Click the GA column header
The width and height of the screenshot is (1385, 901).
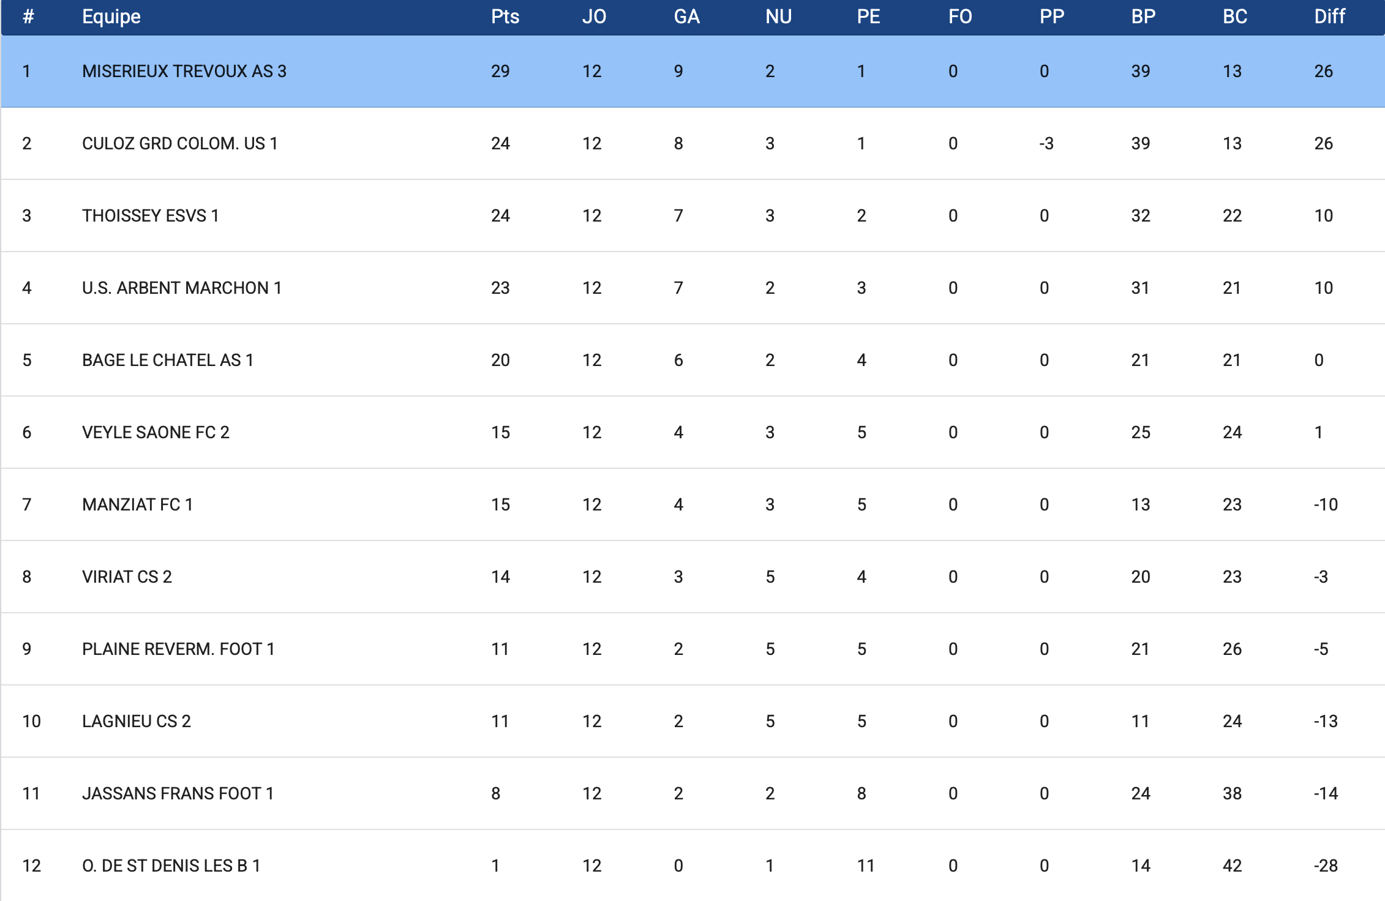pyautogui.click(x=686, y=17)
